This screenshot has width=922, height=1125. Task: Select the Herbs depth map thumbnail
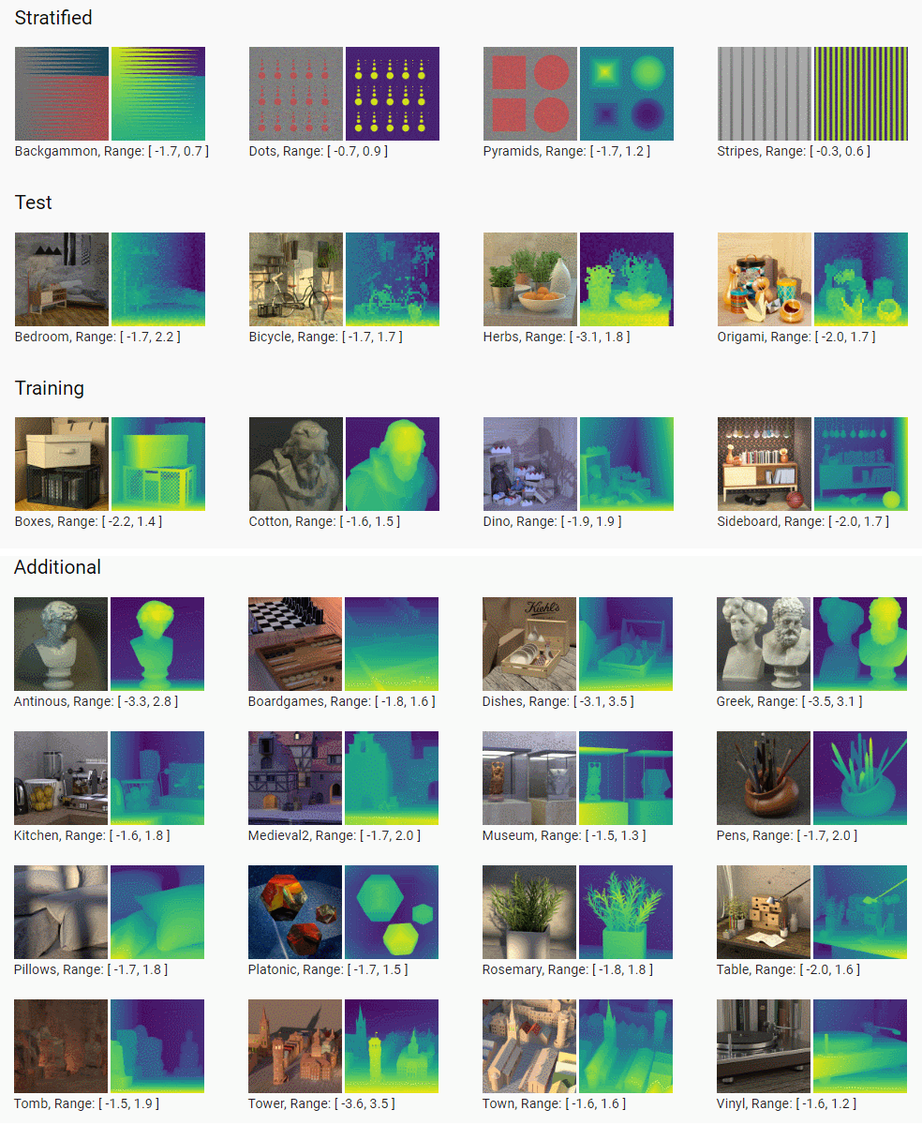click(x=627, y=279)
